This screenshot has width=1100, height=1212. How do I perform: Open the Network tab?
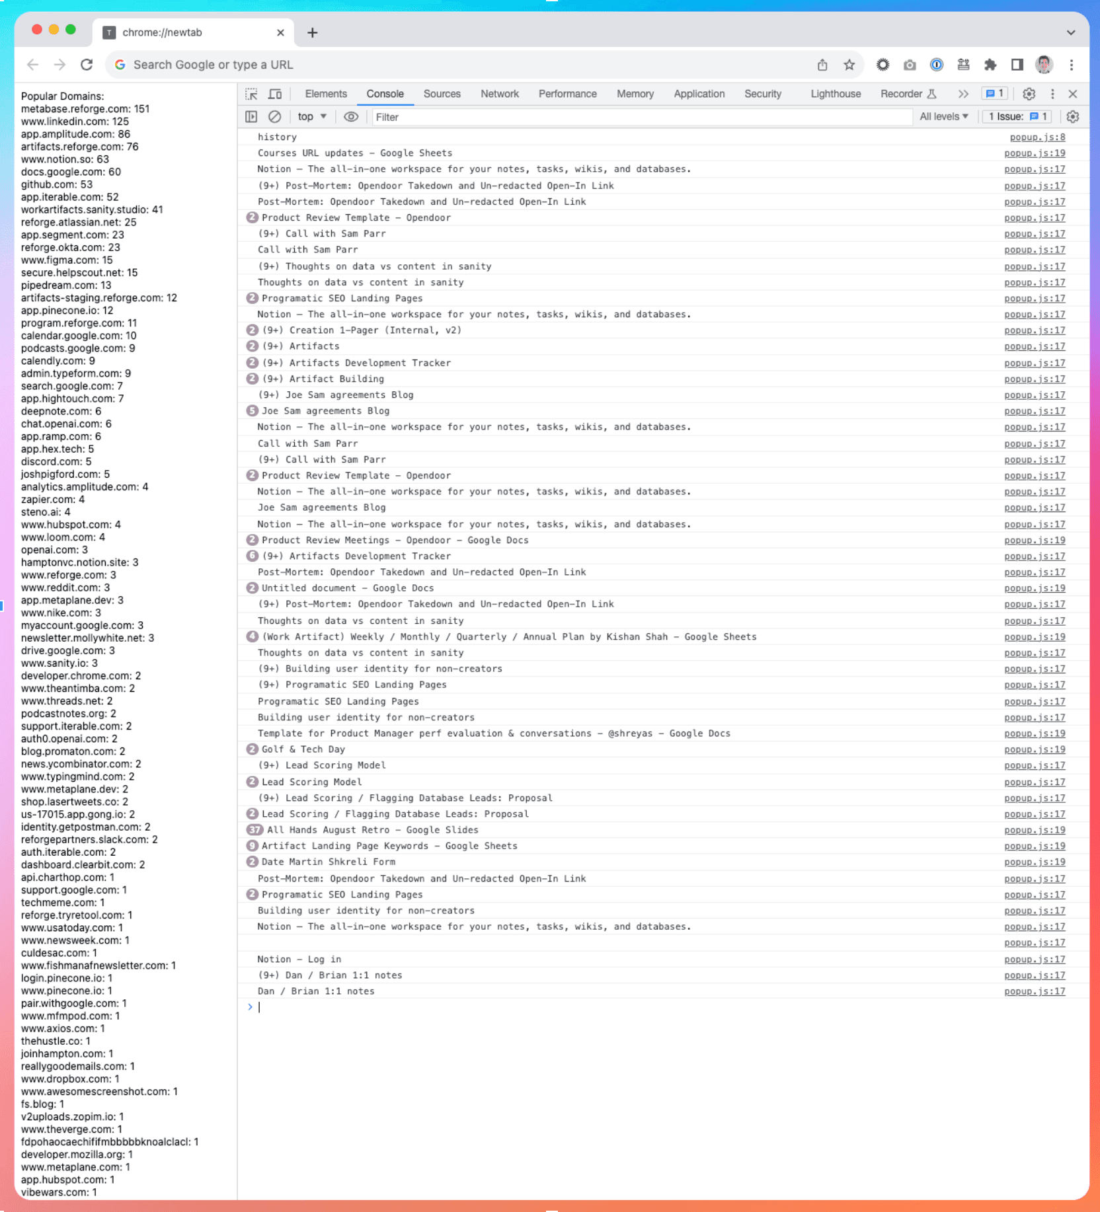point(500,94)
